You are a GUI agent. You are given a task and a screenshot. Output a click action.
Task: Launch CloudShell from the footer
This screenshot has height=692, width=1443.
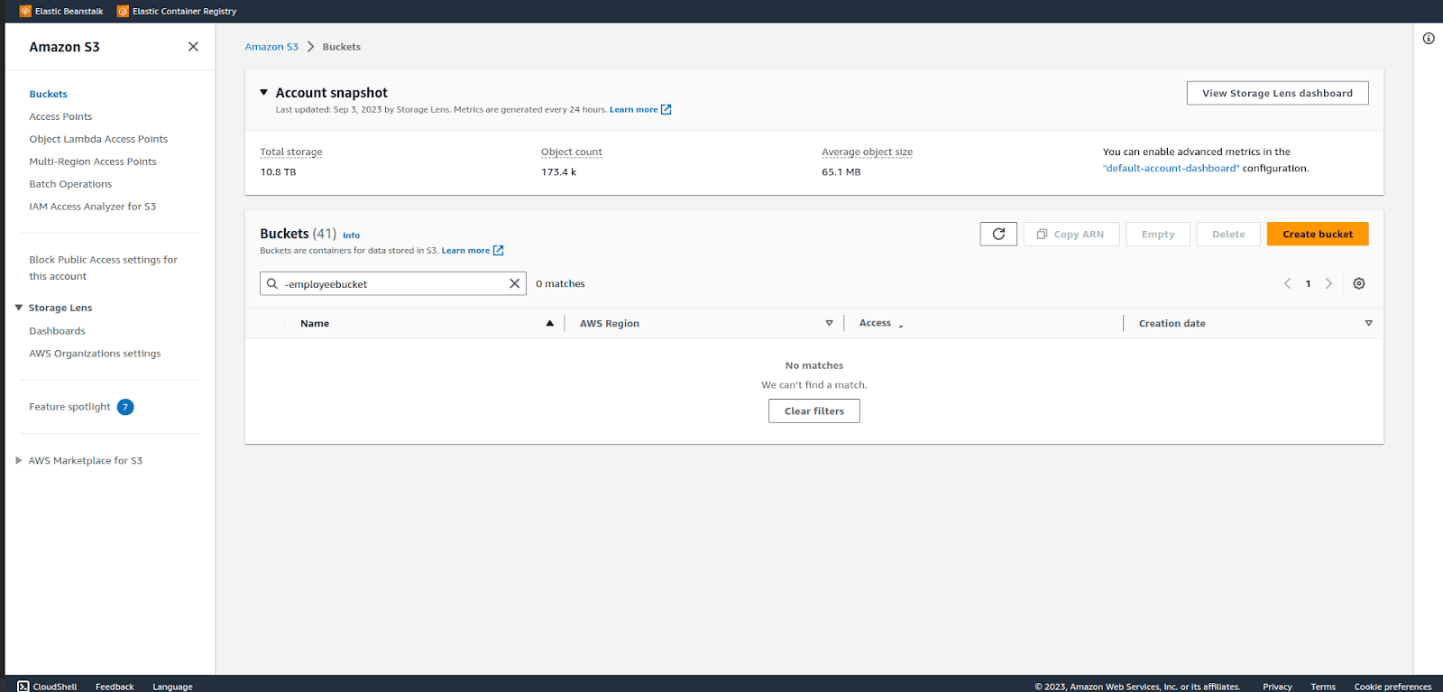coord(47,687)
